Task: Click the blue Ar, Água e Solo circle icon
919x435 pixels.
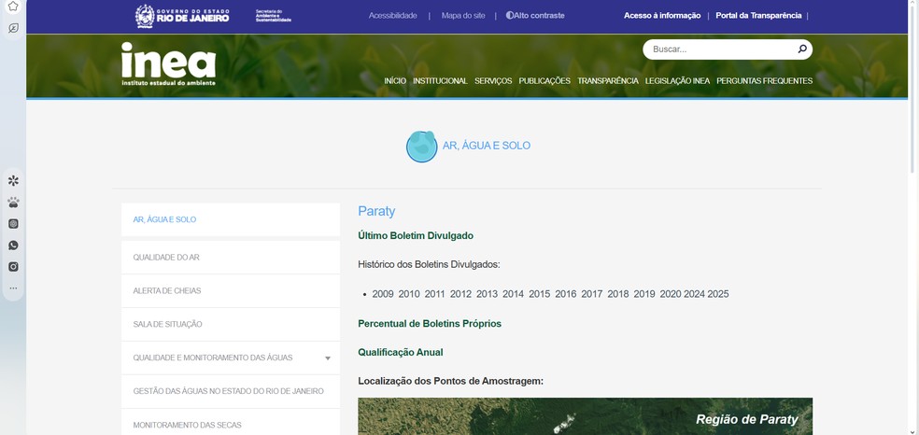Action: click(422, 147)
